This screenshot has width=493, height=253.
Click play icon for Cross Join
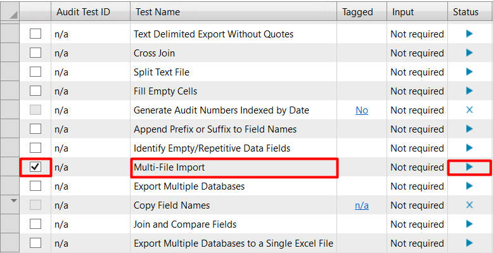(x=469, y=53)
